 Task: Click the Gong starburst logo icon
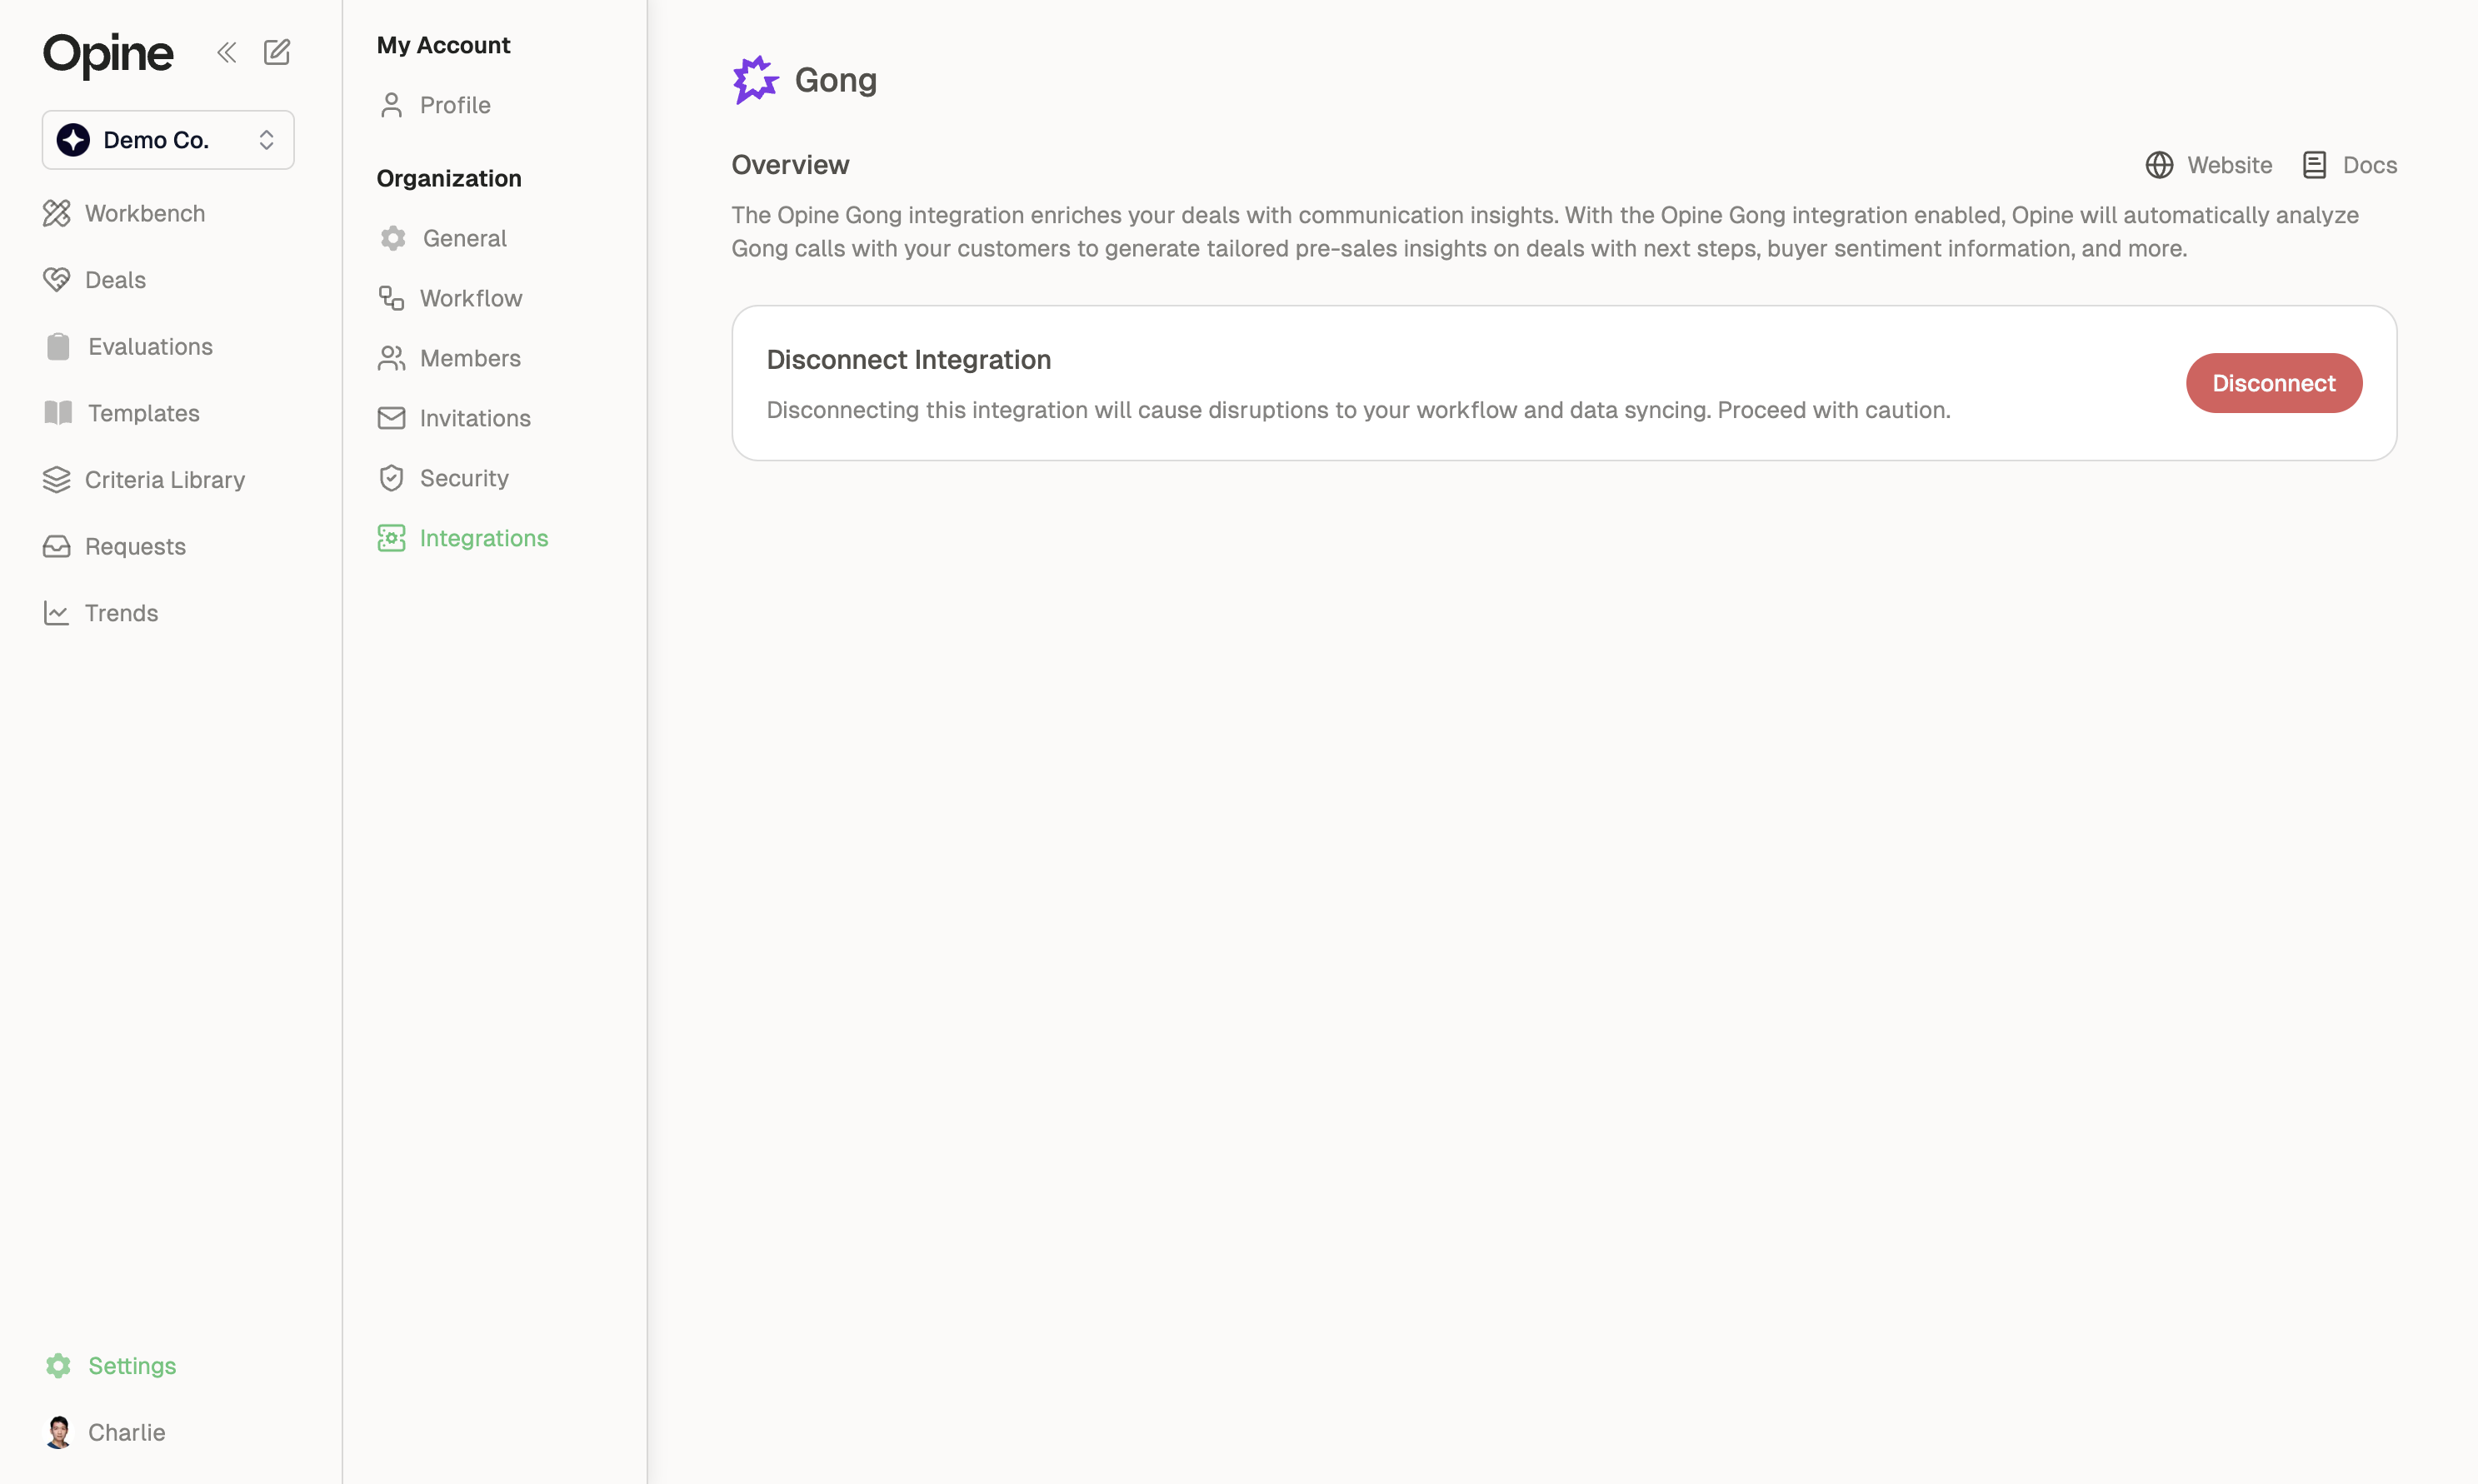point(755,80)
